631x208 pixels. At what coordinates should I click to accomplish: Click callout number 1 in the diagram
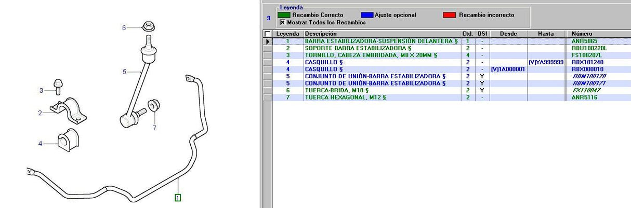click(178, 197)
